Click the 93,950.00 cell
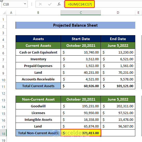142x142 pixels. [81, 113]
